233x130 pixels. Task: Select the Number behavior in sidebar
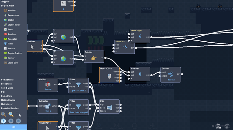(x=10, y=10)
